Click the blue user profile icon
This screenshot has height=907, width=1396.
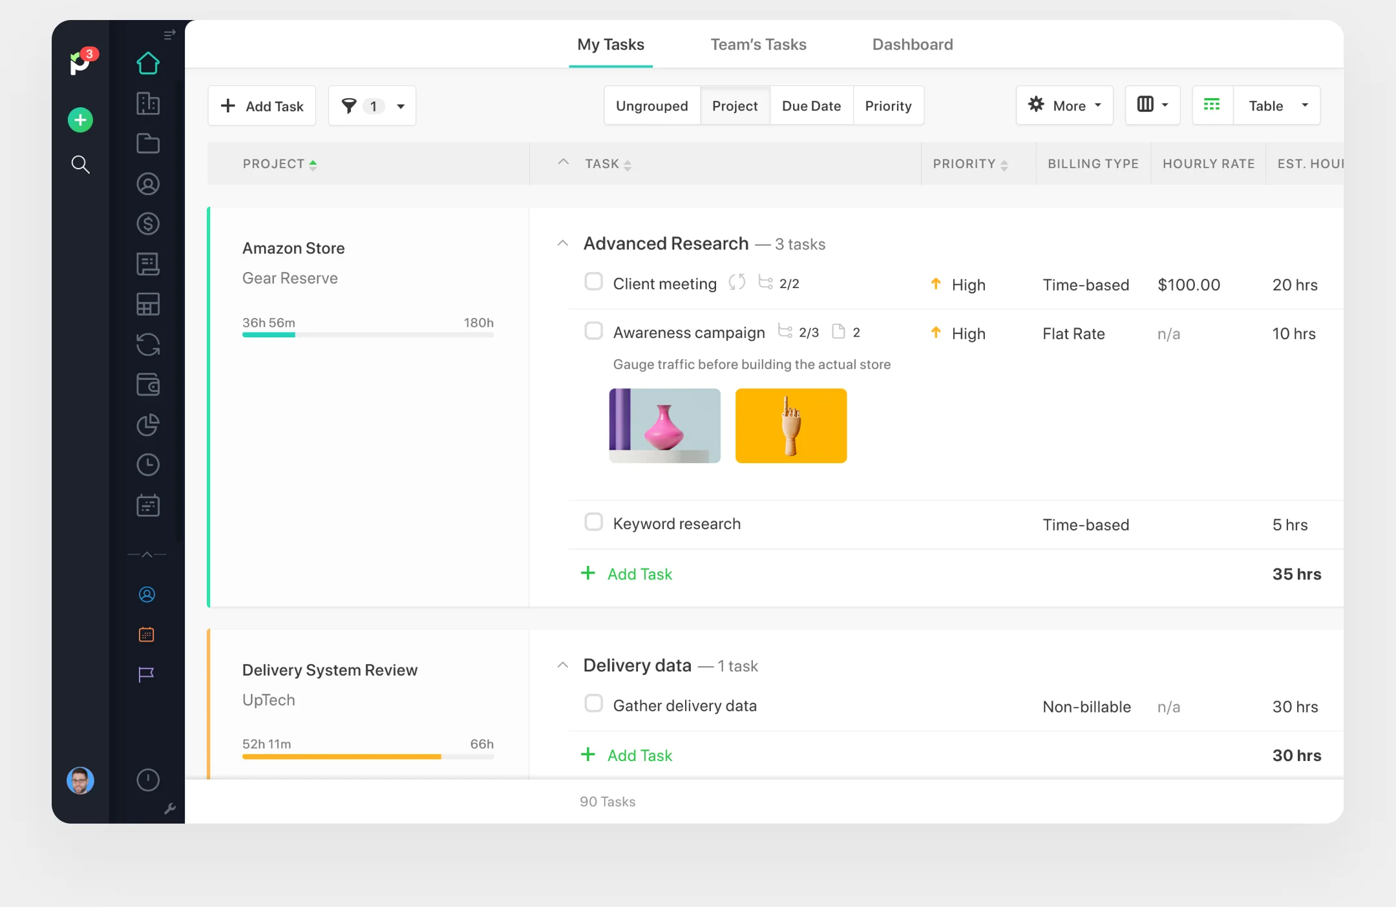147,594
